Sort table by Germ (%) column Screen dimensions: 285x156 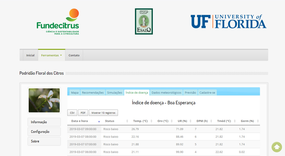(x=249, y=121)
